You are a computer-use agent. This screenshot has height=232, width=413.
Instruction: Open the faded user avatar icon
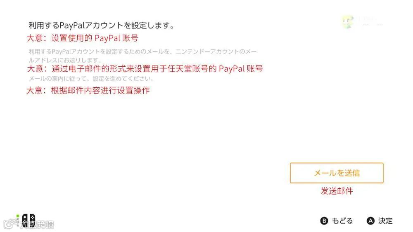348,22
